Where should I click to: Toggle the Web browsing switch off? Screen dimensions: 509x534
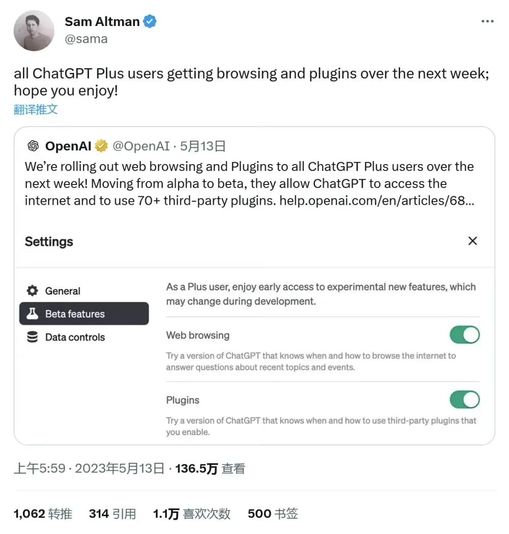tap(464, 335)
